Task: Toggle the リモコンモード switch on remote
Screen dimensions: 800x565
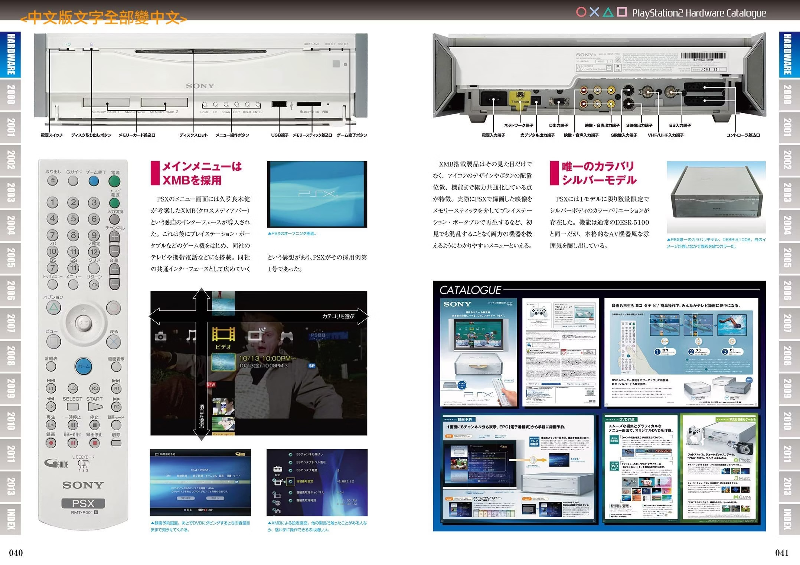Action: pyautogui.click(x=83, y=464)
